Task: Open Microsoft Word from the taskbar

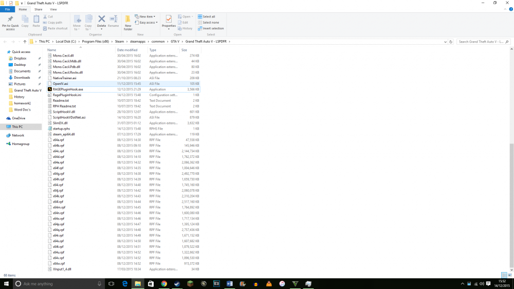Action: tap(229, 284)
